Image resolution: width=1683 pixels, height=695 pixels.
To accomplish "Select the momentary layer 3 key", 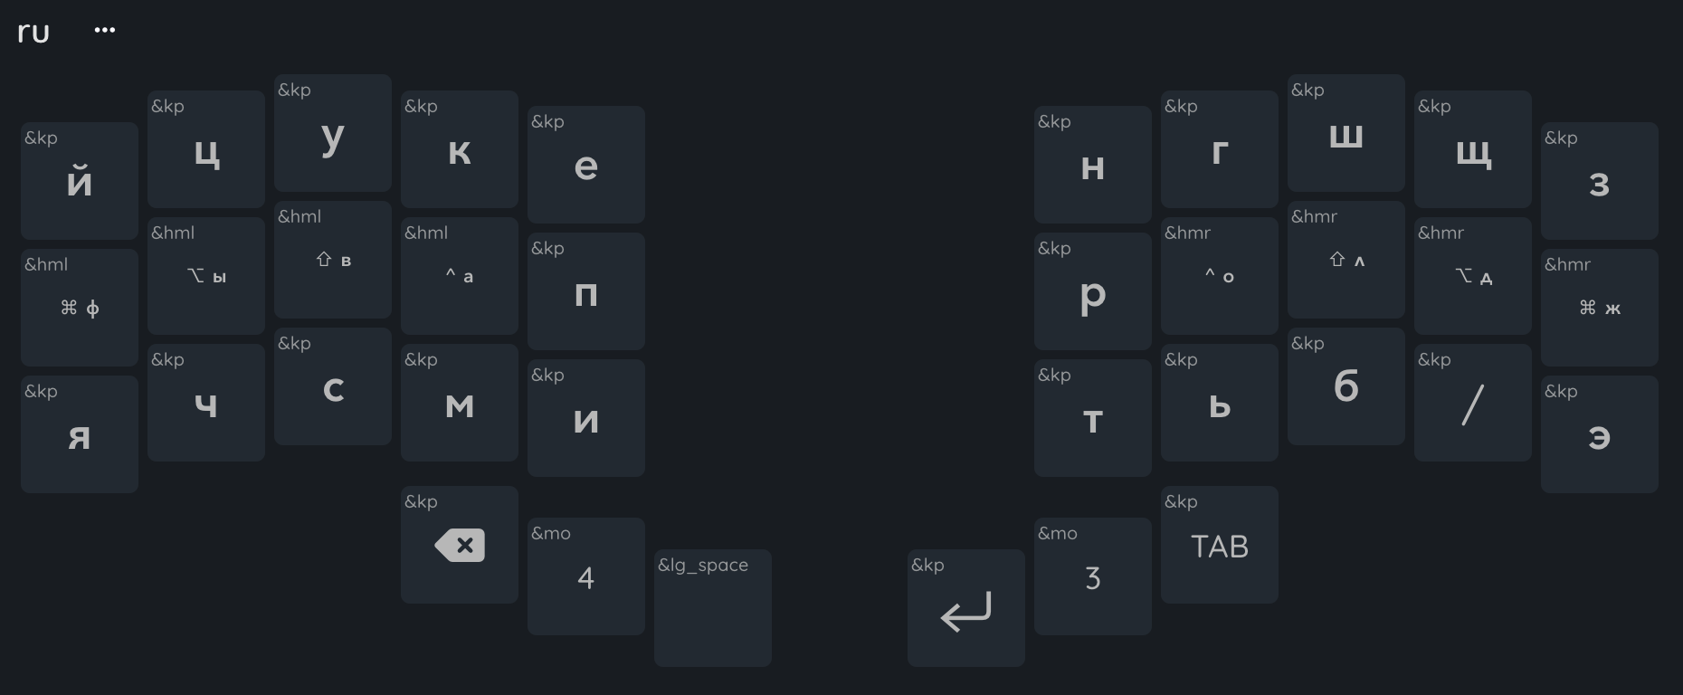I will (x=1093, y=576).
